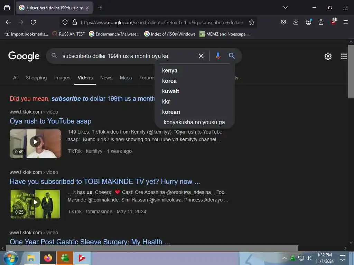Switch to the Shopping tab
354x265 pixels.
point(36,78)
